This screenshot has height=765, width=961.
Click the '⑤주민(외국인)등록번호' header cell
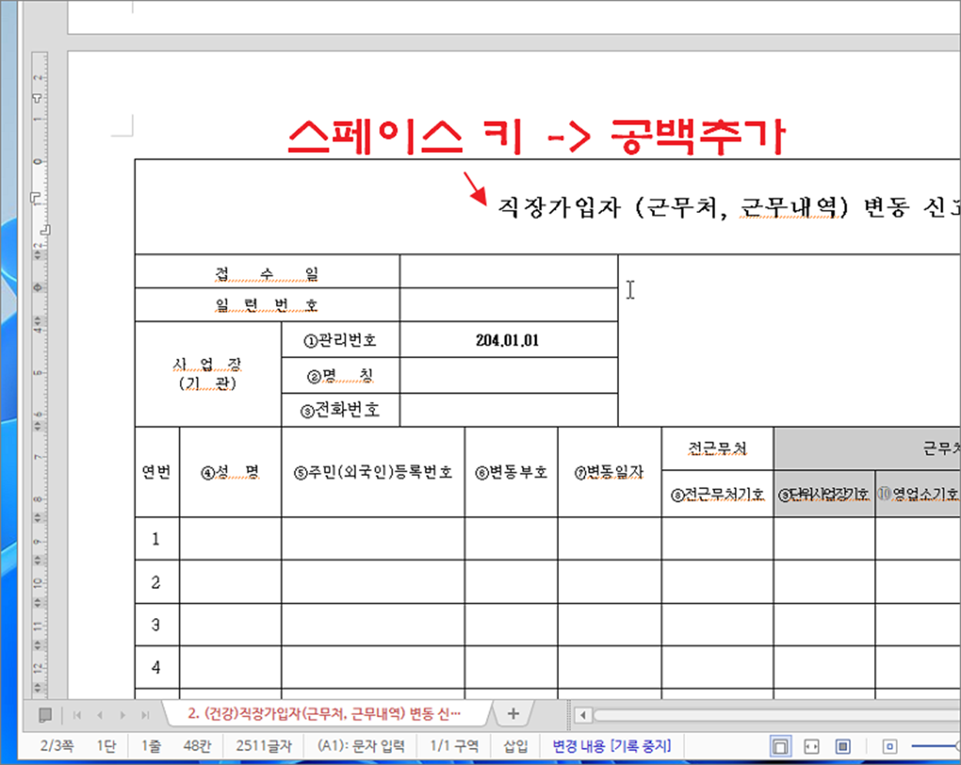point(373,472)
